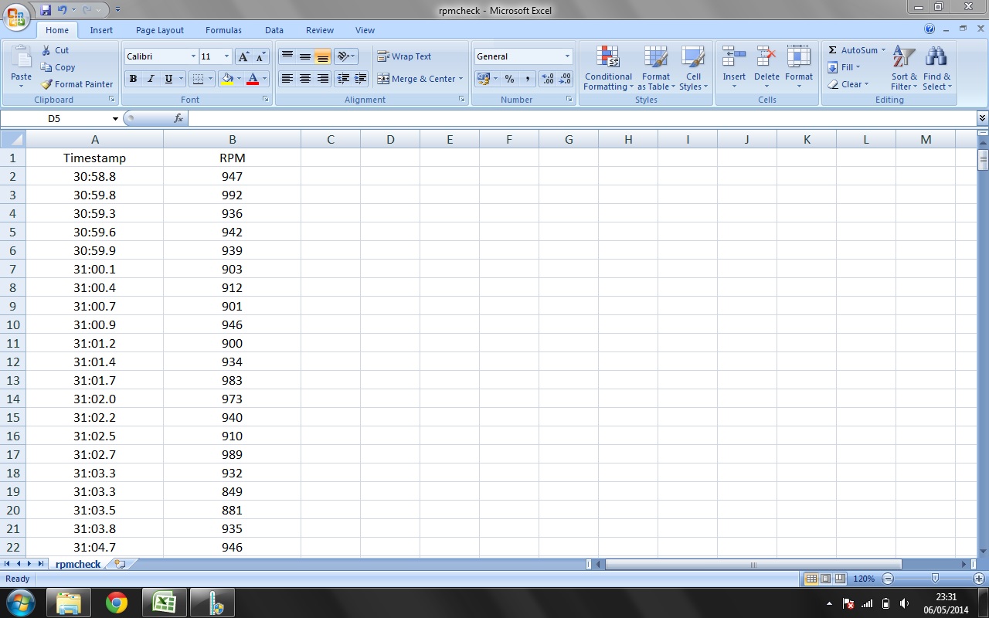Middle align cell contents

coord(305,56)
